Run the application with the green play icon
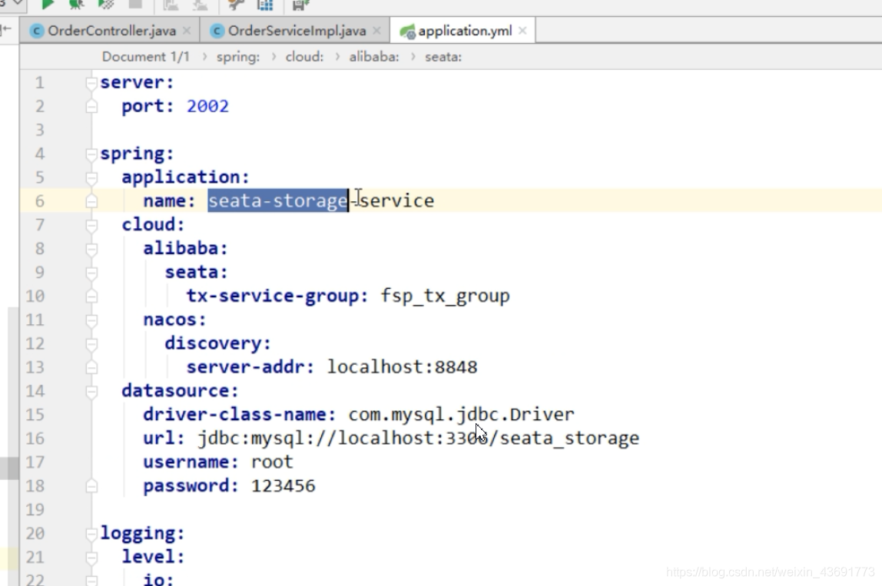This screenshot has width=882, height=586. tap(48, 5)
